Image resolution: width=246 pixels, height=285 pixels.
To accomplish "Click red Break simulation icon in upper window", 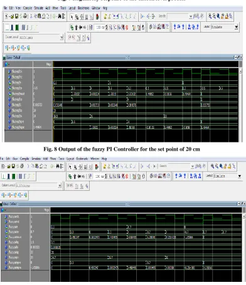I will pos(127,27).
